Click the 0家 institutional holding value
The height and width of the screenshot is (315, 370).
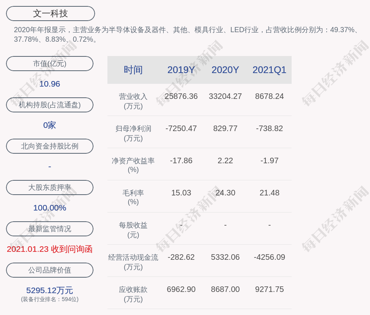50,125
